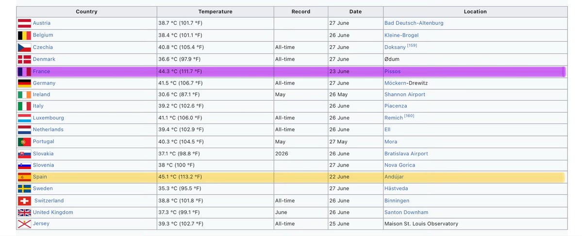
Task: Follow the Portugal link
Action: tap(43, 141)
